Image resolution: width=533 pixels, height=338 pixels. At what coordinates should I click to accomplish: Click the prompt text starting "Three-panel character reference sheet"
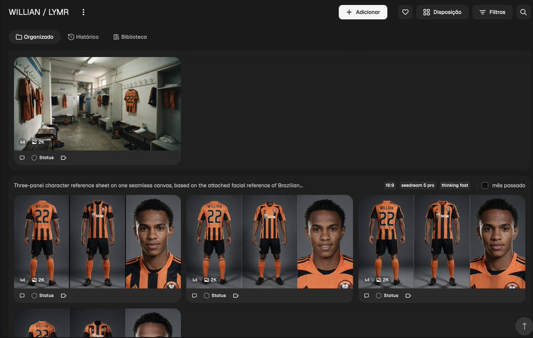click(158, 186)
